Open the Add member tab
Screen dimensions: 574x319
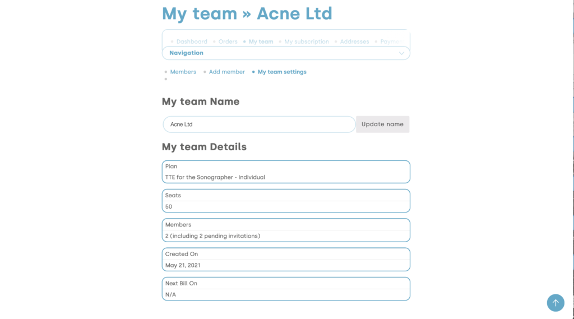pyautogui.click(x=227, y=72)
